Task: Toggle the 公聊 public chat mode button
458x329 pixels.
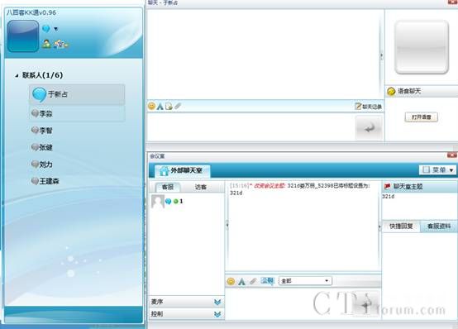Action: pyautogui.click(x=267, y=281)
